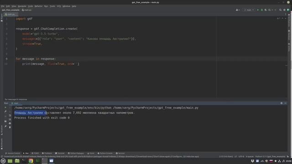Click the main.py path link in Run output
Image resolution: width=292 pixels, height=164 pixels.
click(156, 108)
